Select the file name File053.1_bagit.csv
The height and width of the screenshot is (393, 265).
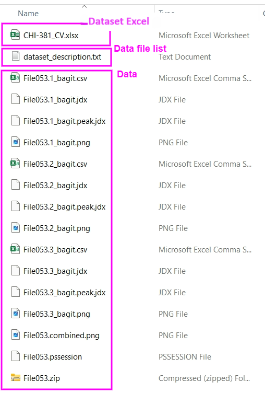[x=55, y=79]
